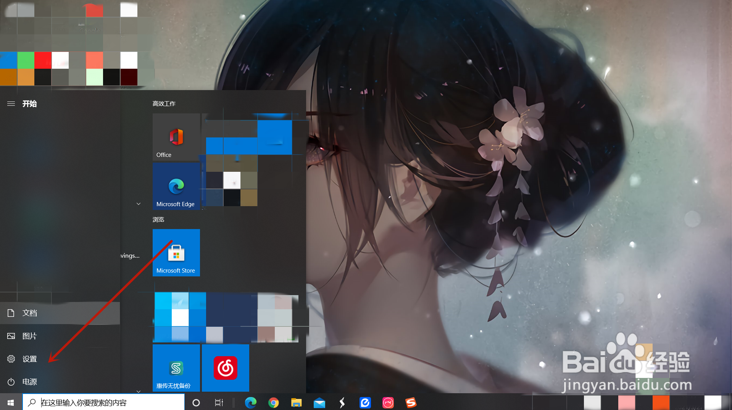Launch the Microsoft Edge tile

pyautogui.click(x=176, y=186)
